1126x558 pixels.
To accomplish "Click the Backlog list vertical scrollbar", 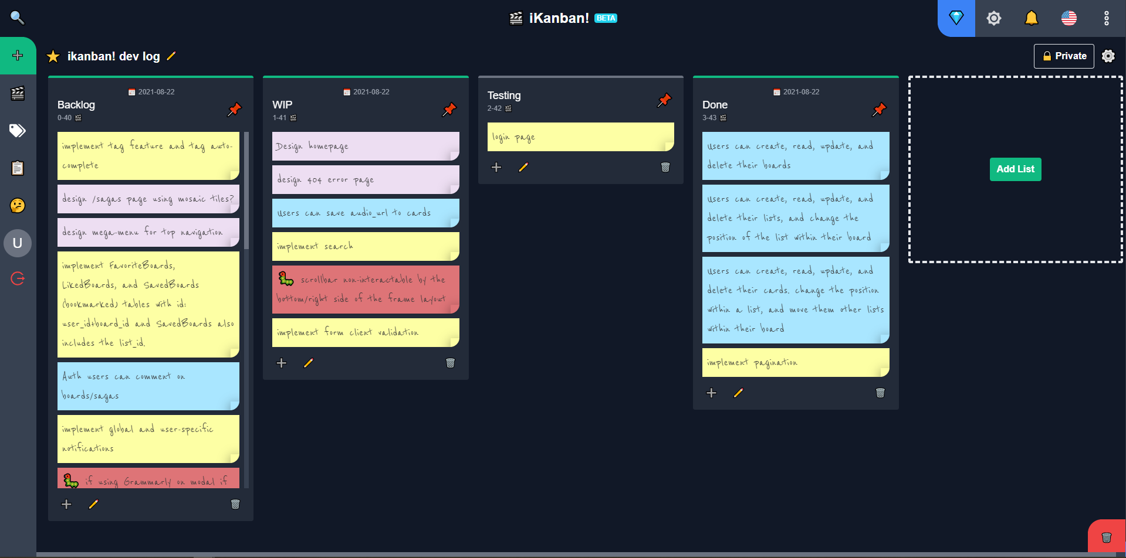I will 246,190.
